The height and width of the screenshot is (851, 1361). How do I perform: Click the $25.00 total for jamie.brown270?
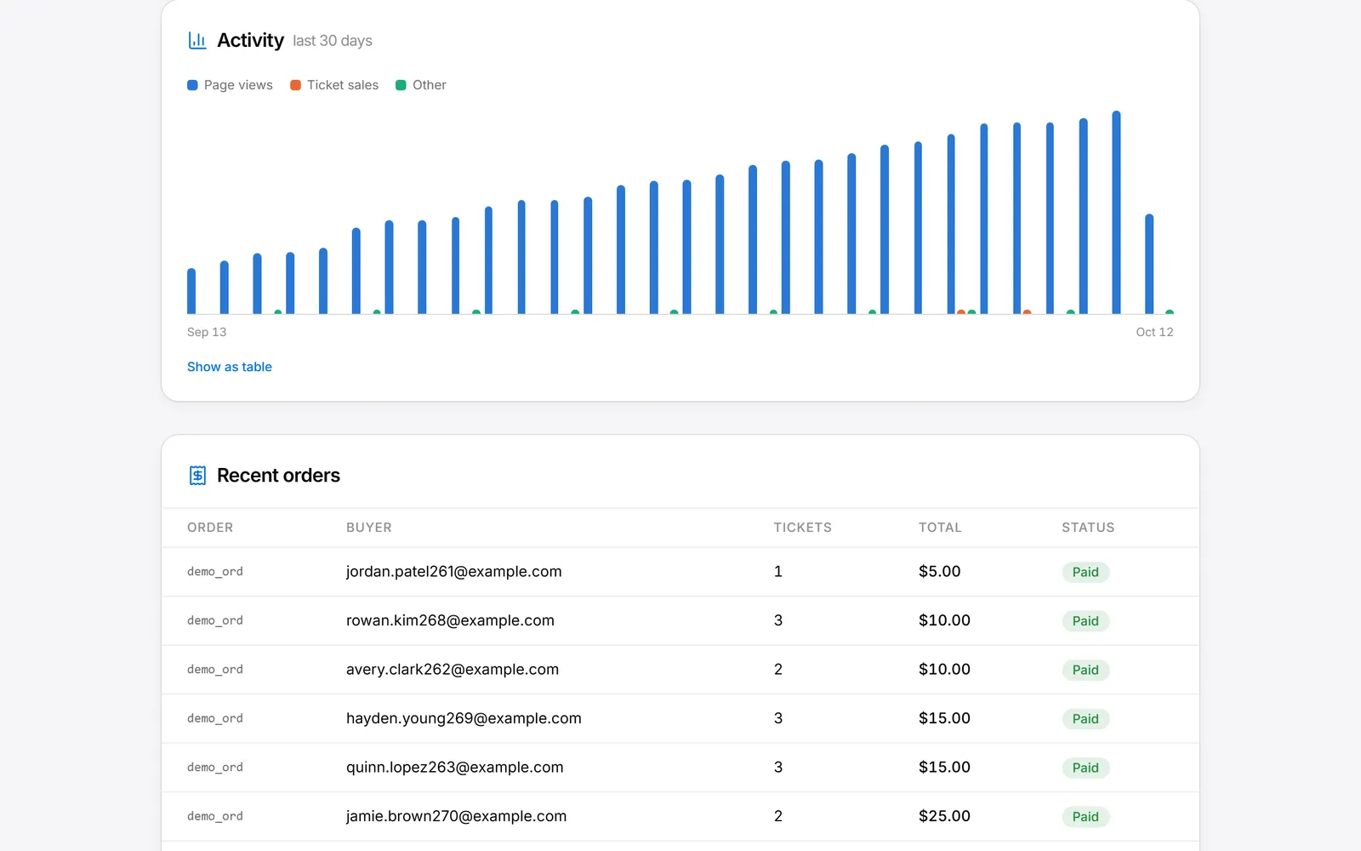(x=944, y=816)
